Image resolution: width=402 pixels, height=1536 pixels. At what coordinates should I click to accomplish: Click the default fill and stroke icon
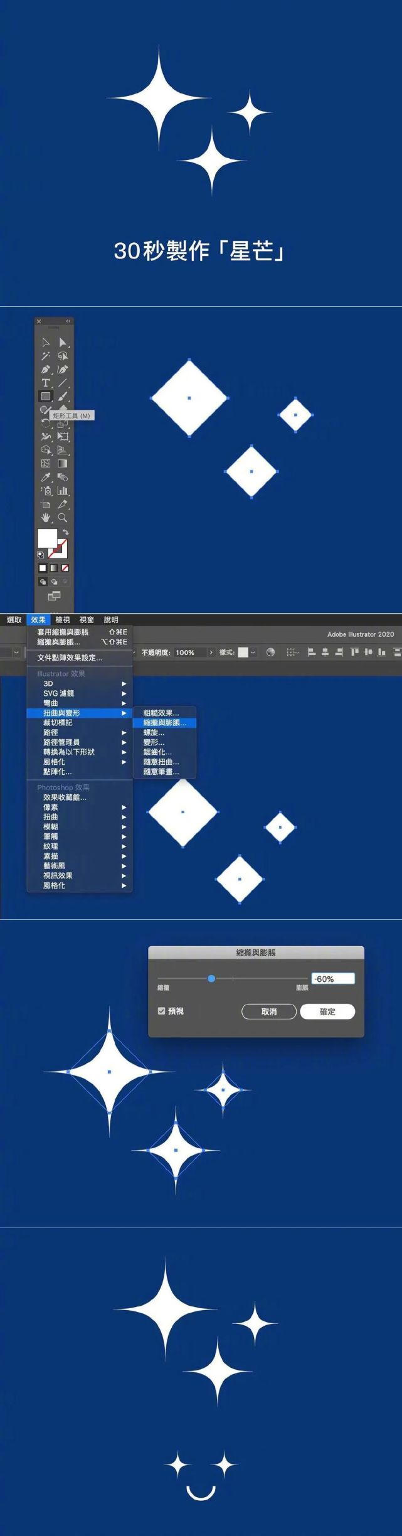click(41, 555)
